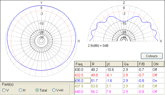The width and height of the screenshot is (165, 95).
Task: Click R value 48.2
Action: tap(98, 70)
